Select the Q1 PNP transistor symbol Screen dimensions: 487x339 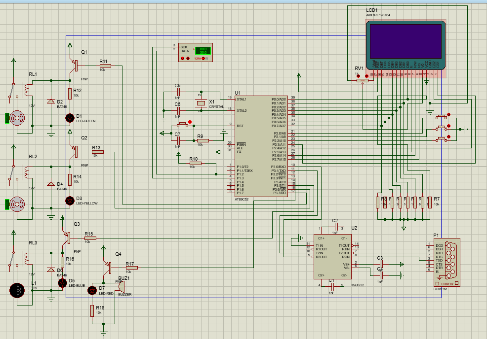coord(74,66)
